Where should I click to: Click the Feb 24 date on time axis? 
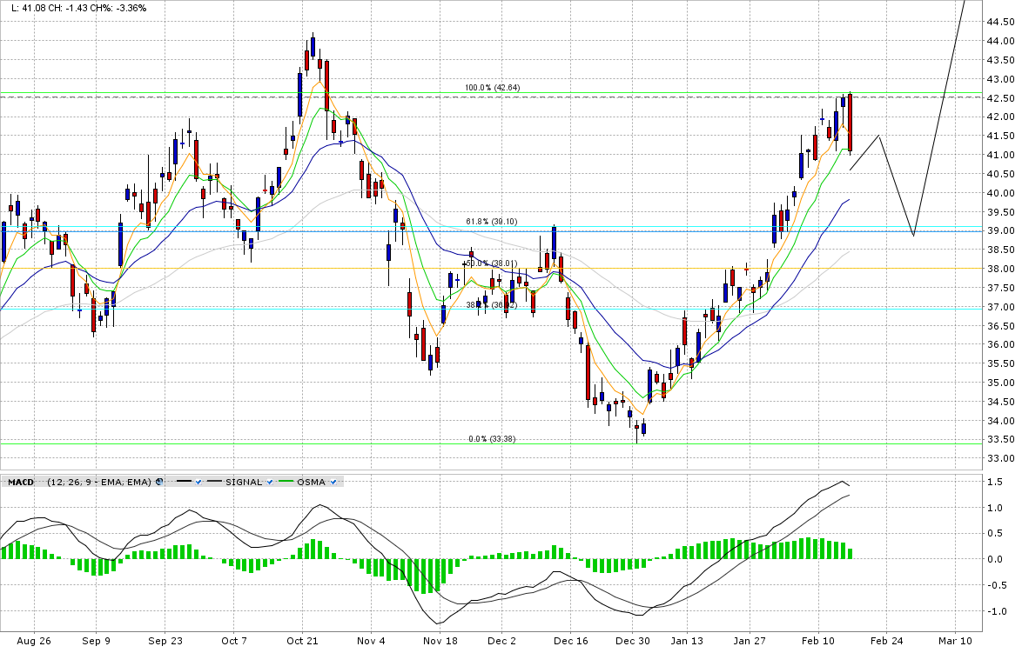887,641
